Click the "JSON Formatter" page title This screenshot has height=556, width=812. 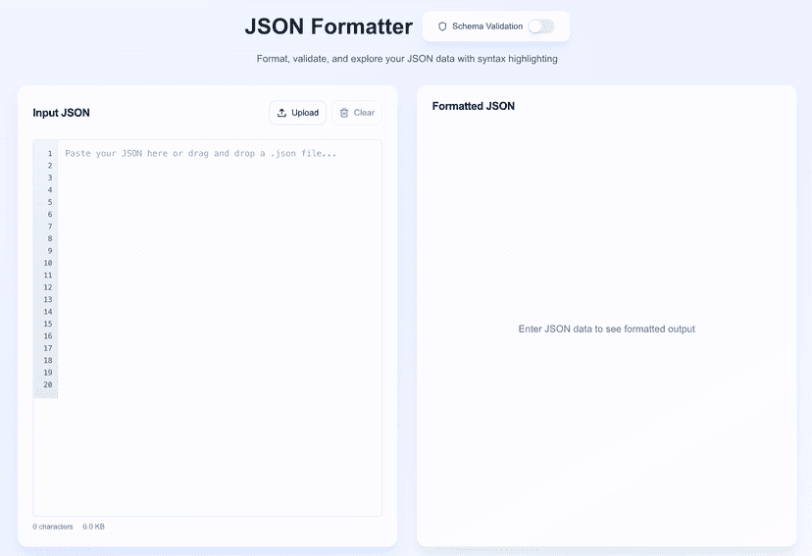[x=315, y=25]
